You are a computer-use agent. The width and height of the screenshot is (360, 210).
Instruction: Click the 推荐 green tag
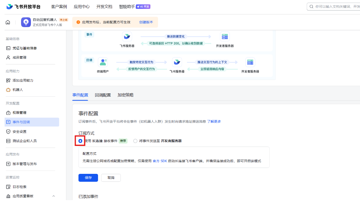click(123, 141)
